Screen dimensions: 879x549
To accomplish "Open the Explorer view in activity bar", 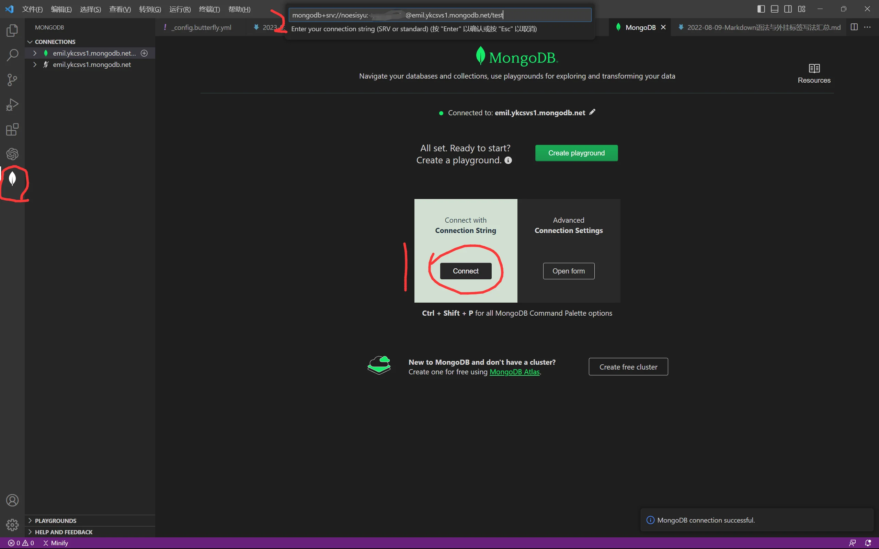I will coord(12,31).
